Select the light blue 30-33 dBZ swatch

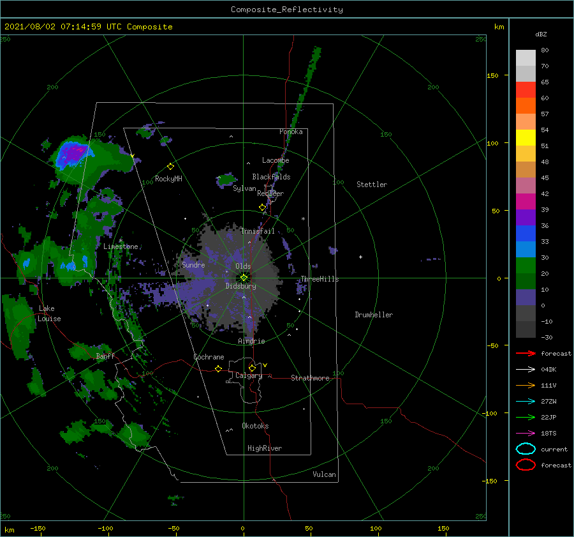point(526,250)
